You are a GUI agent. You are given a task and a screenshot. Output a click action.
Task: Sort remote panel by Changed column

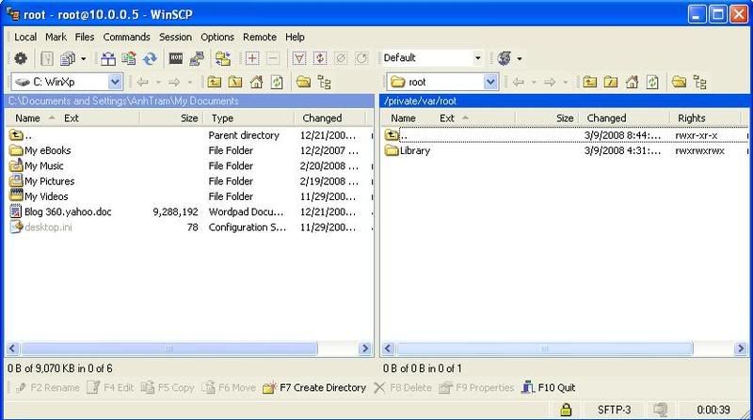tap(625, 118)
